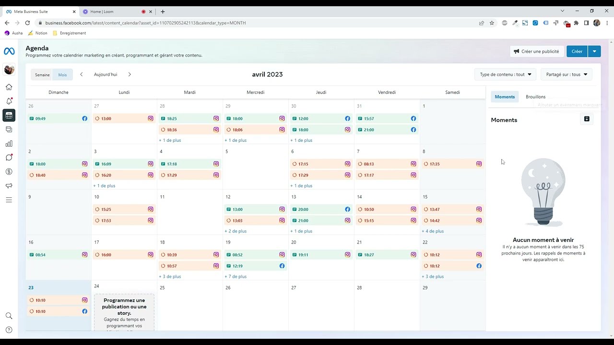Open the Content icon in sidebar
The image size is (614, 345).
click(x=9, y=129)
